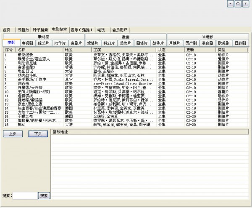Open the 种子搜索 tab
The height and width of the screenshot is (208, 252).
click(x=40, y=30)
